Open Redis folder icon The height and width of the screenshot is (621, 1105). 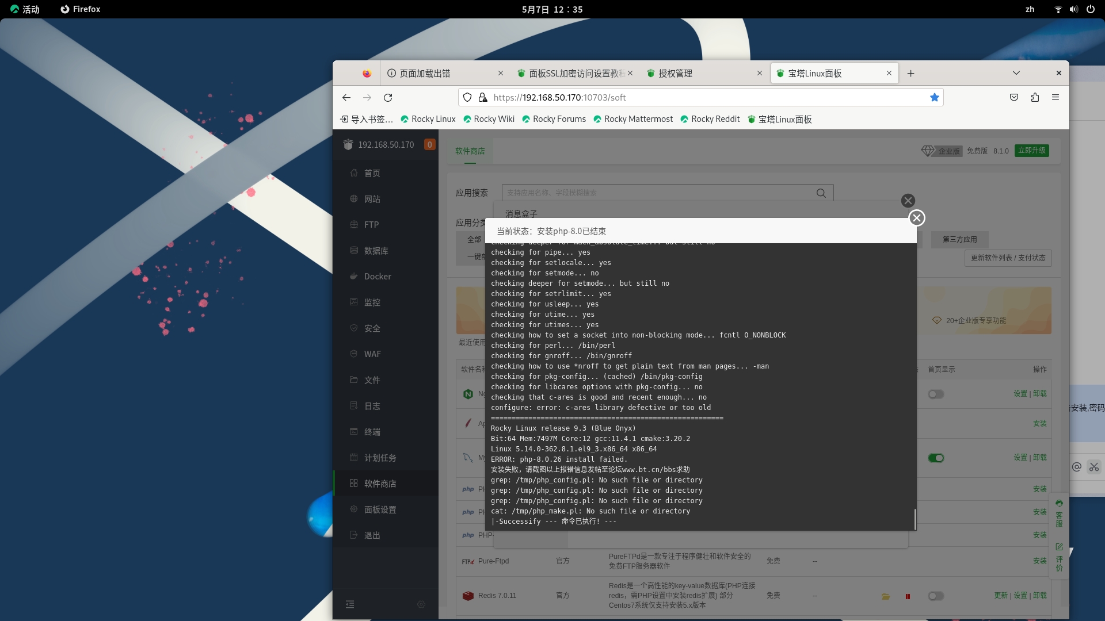point(886,596)
